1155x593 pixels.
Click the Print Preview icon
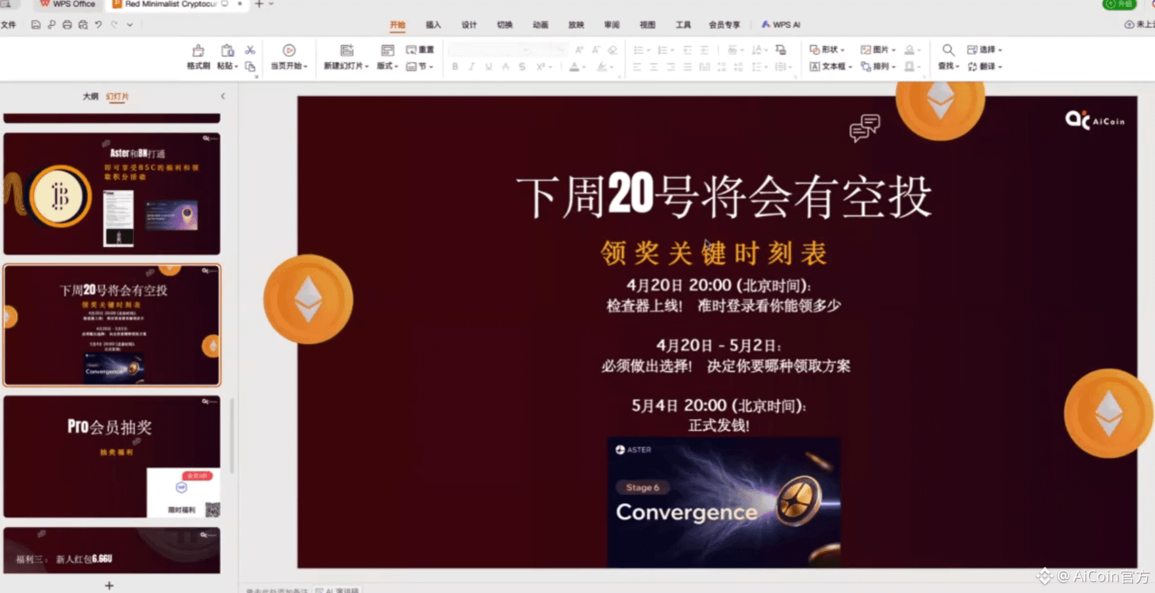tap(83, 24)
